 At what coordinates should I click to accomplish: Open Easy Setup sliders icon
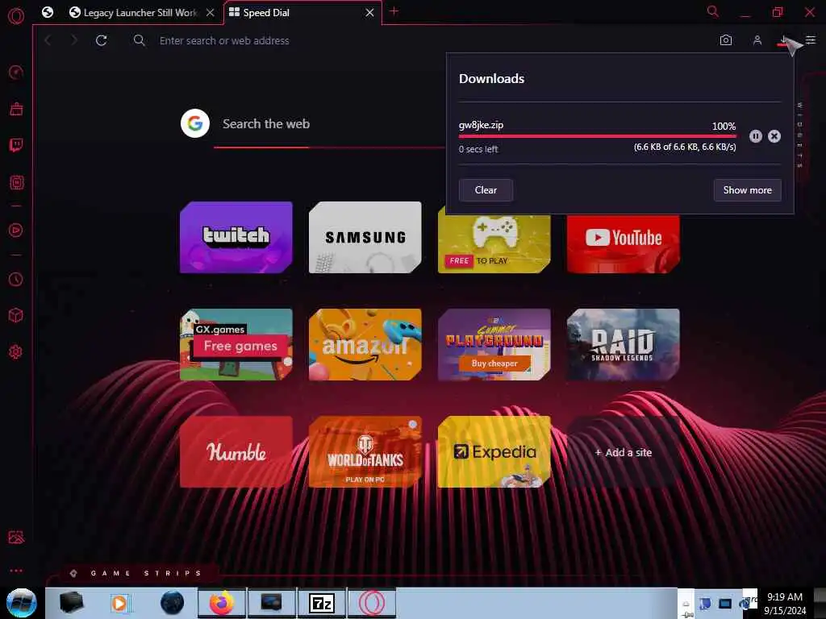pyautogui.click(x=811, y=40)
